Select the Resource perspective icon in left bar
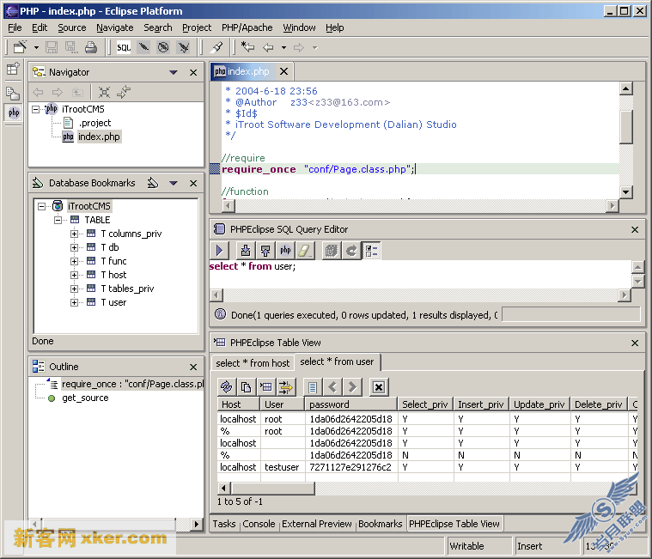The width and height of the screenshot is (652, 559). (13, 93)
